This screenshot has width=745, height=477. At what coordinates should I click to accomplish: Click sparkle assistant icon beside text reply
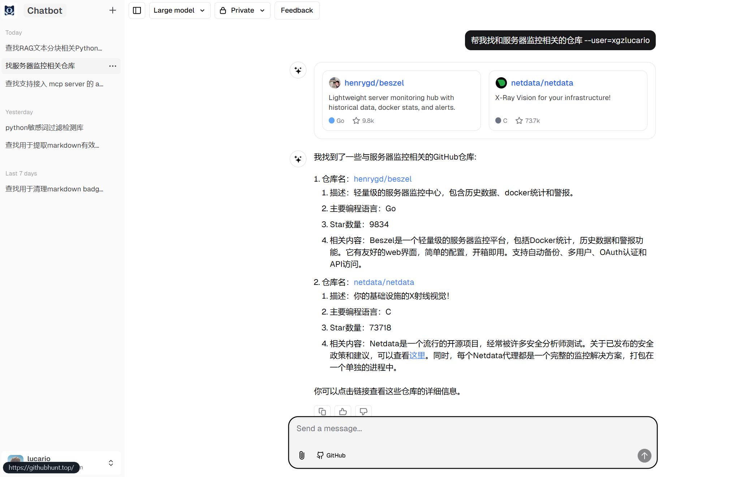pos(298,159)
